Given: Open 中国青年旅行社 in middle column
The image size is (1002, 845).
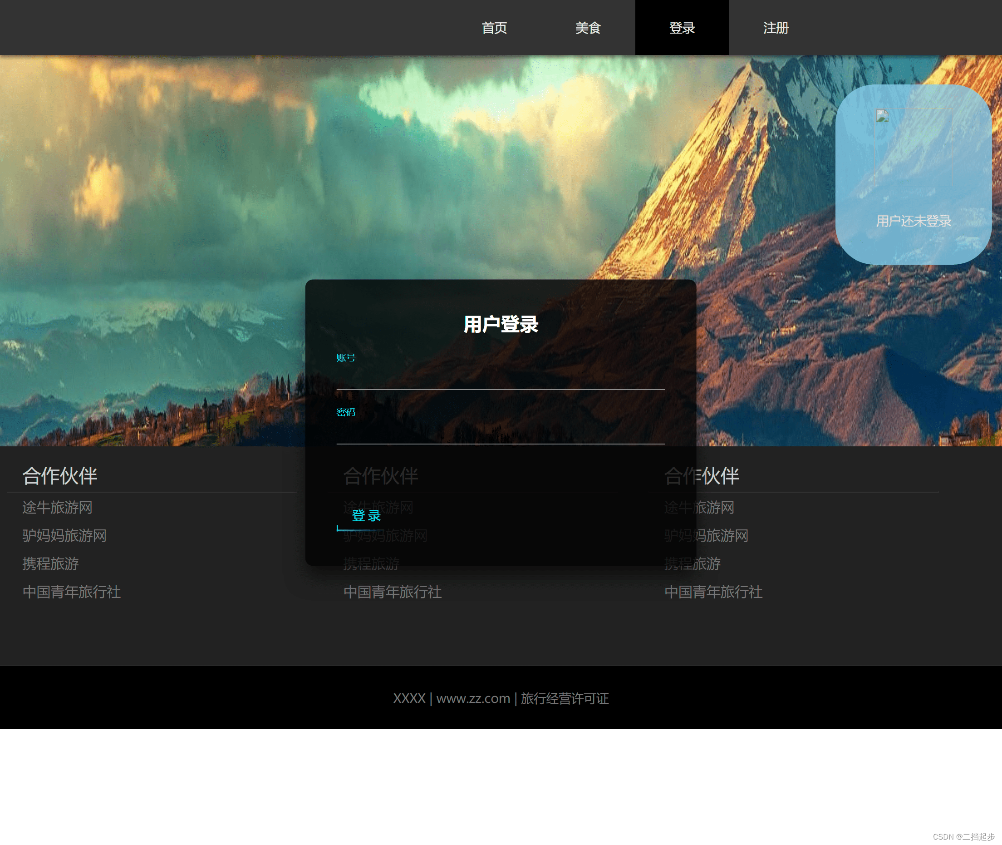Looking at the screenshot, I should point(392,592).
